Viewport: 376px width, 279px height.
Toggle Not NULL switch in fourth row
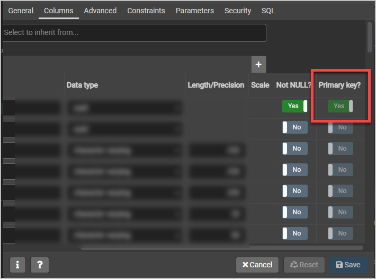point(295,170)
